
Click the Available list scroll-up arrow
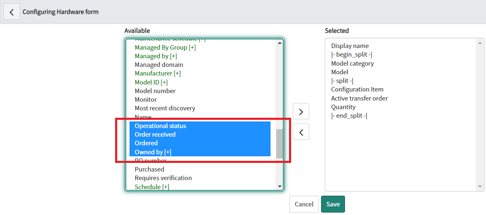[x=280, y=43]
